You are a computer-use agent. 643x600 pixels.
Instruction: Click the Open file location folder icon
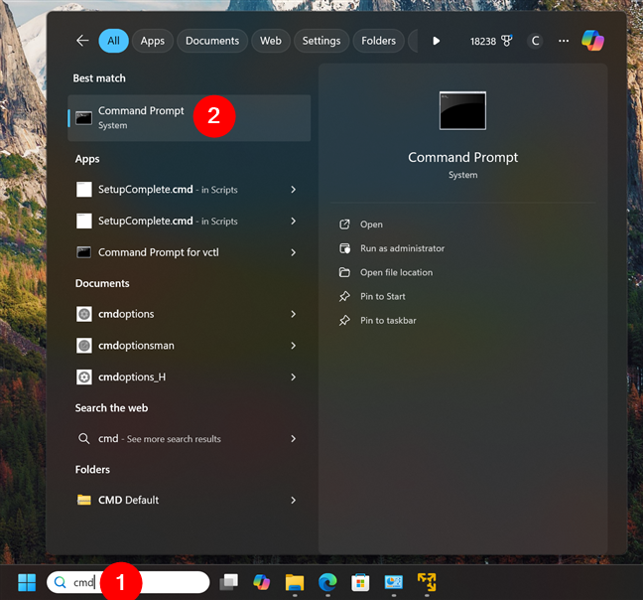coord(344,272)
